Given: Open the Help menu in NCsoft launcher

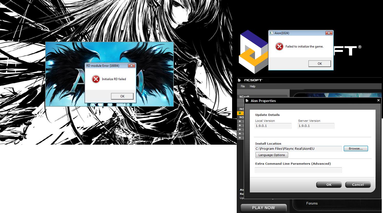Looking at the screenshot, I should (252, 86).
